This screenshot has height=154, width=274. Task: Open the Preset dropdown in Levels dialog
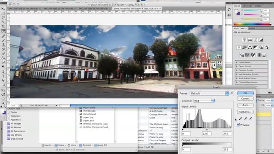pyautogui.click(x=209, y=93)
